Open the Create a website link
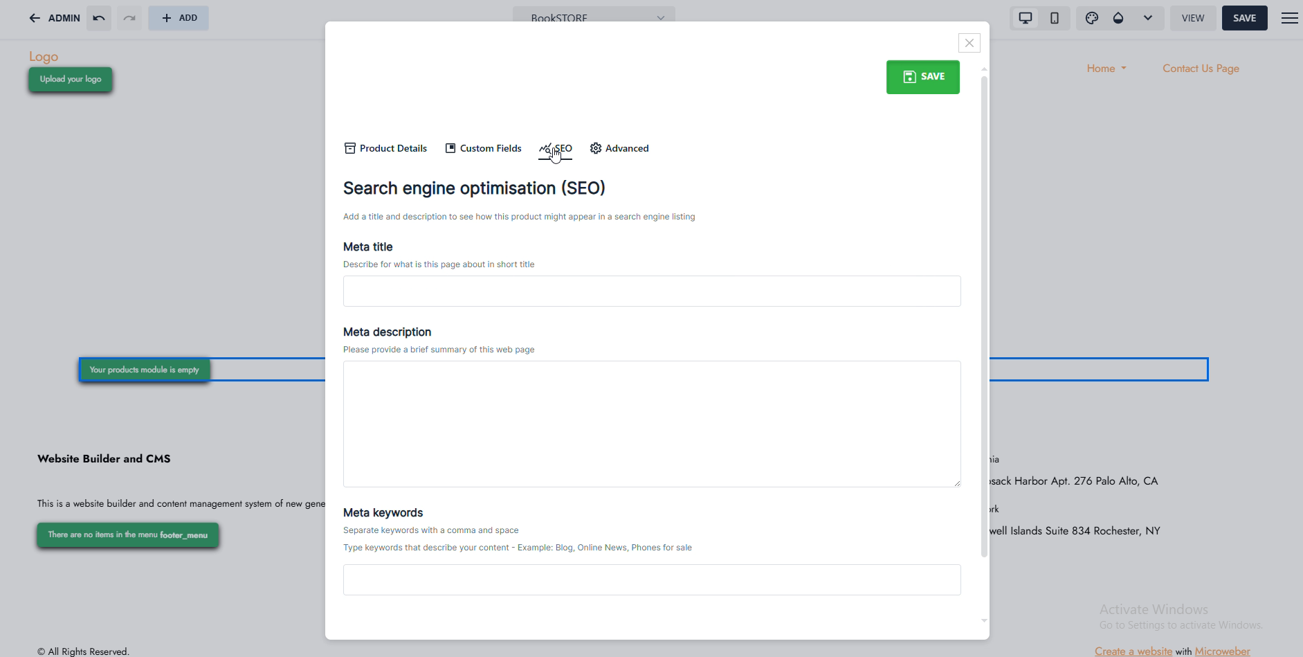This screenshot has width=1303, height=657. click(1133, 651)
